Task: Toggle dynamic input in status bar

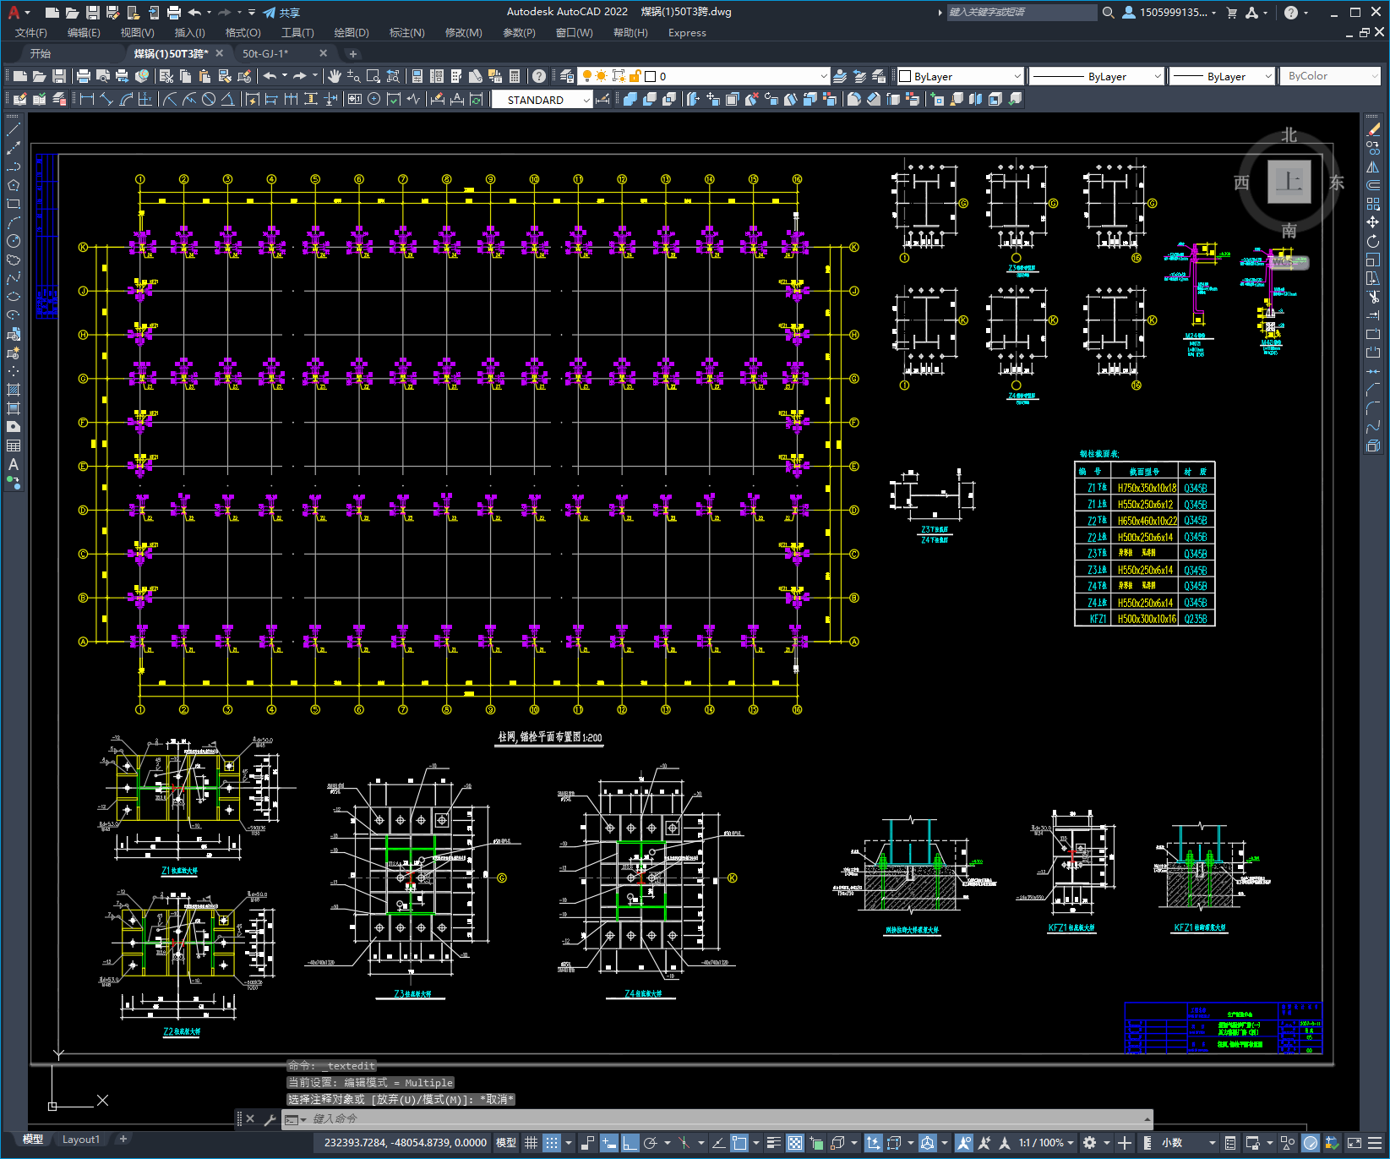Action: 609,1143
